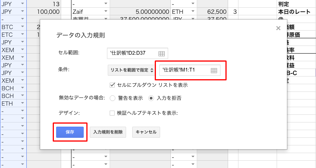Select 入力を拒否 radio option

click(x=151, y=98)
